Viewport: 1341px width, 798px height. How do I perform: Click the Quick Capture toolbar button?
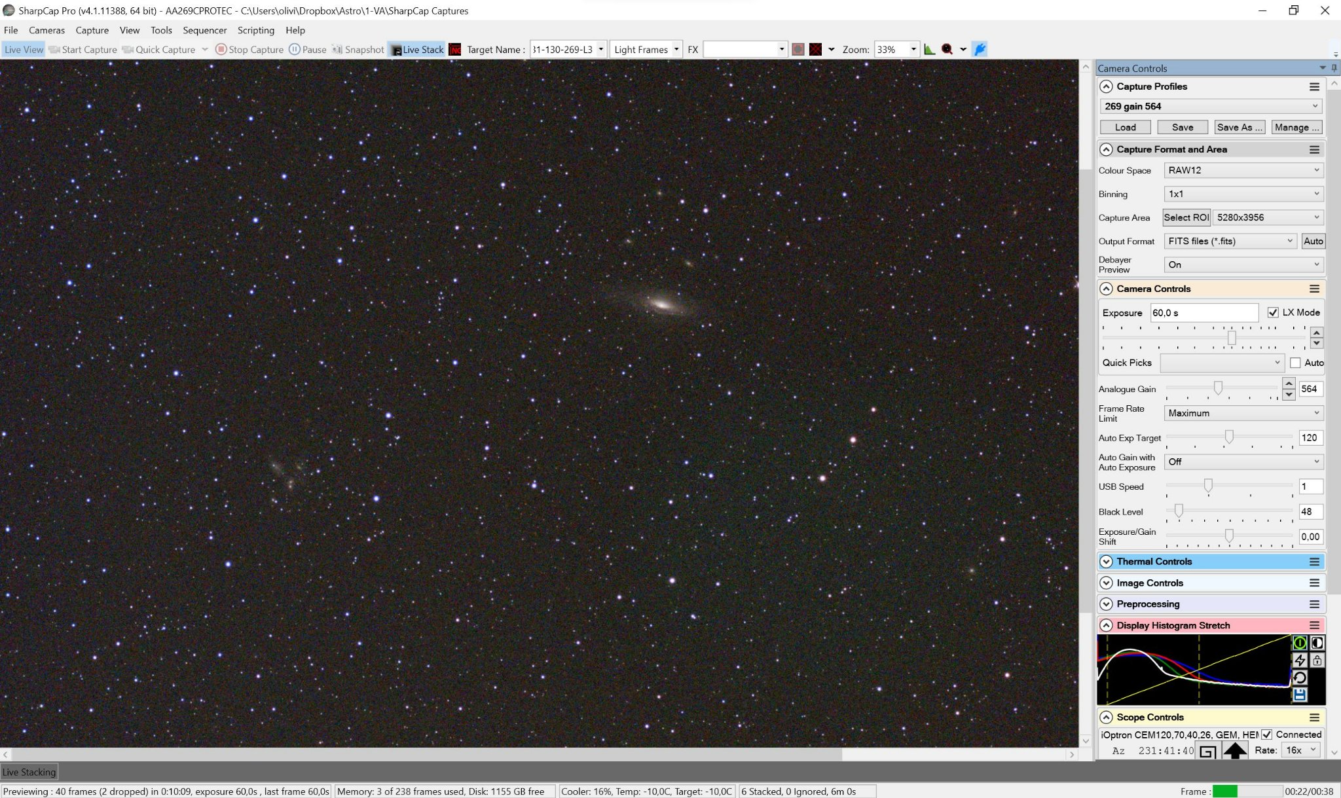coord(159,50)
